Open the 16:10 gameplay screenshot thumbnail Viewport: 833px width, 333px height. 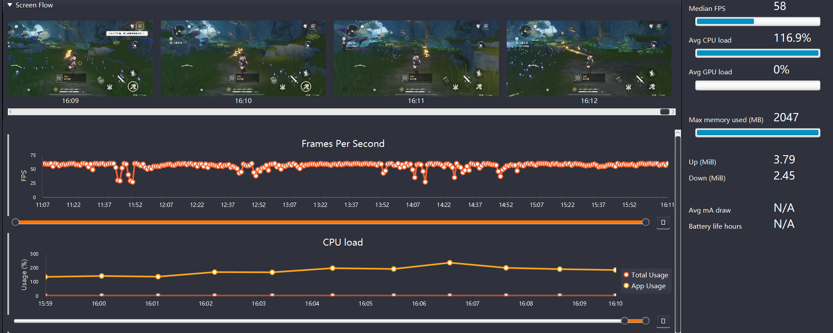click(x=243, y=58)
